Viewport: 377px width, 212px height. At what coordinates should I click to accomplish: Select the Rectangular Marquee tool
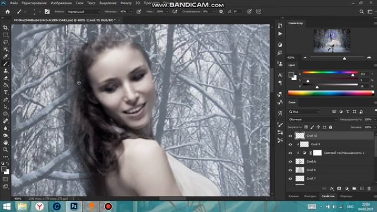click(x=5, y=35)
